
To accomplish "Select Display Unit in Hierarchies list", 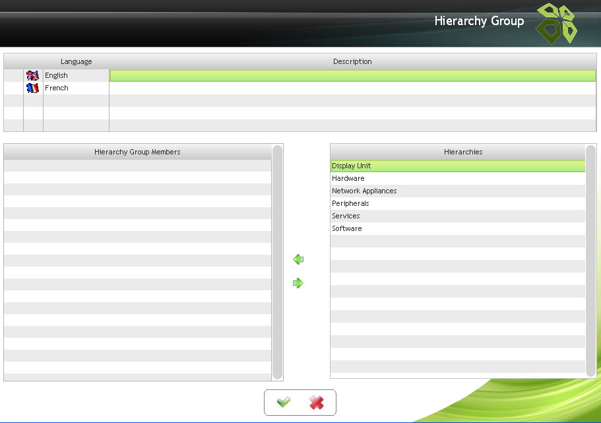I will (x=352, y=166).
